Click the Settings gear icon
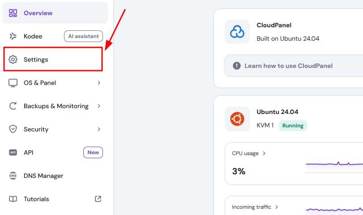 tap(13, 59)
